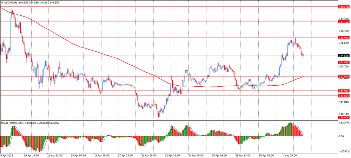
Task: Click the 145.929 resistance level tag
Action: (x=344, y=38)
